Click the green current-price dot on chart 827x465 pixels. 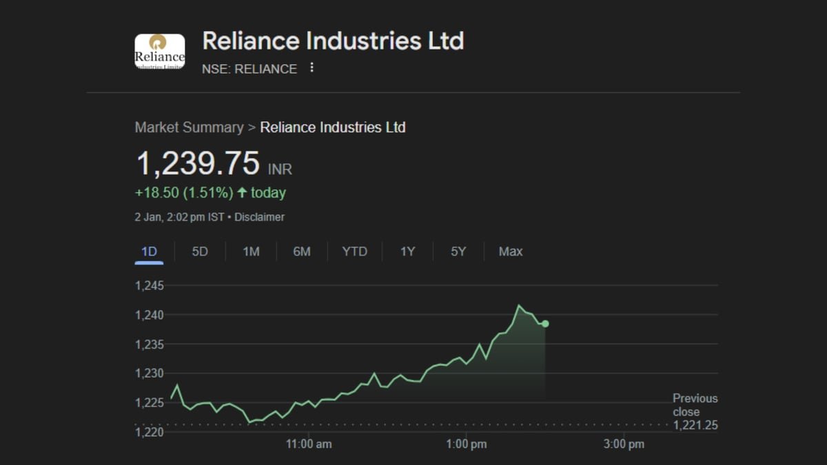(x=545, y=324)
